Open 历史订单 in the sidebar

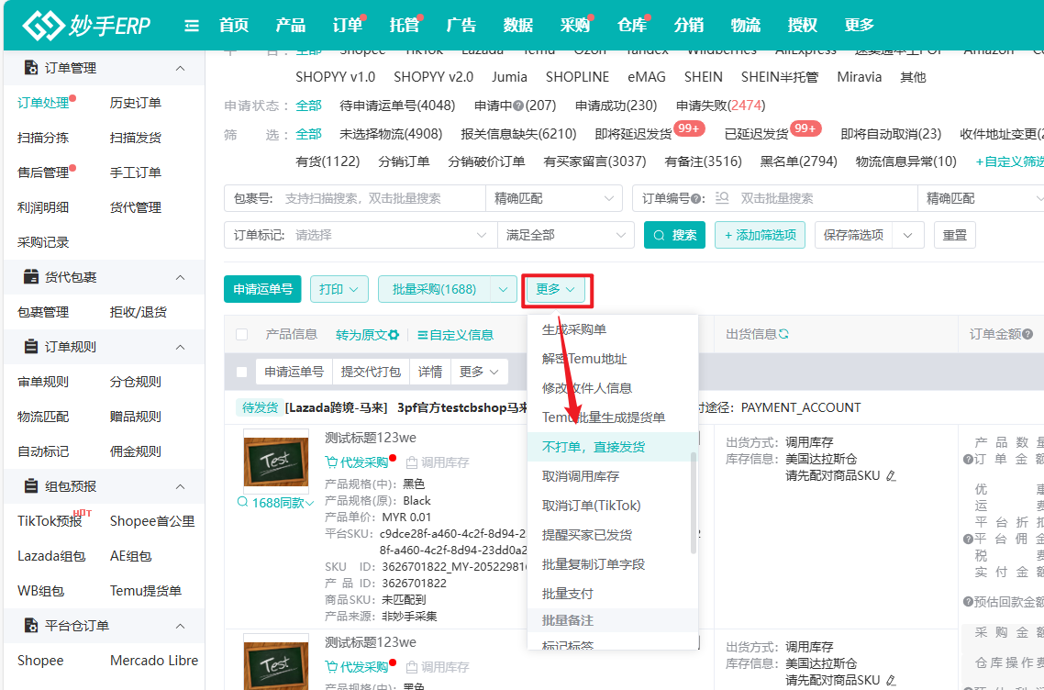[x=135, y=103]
